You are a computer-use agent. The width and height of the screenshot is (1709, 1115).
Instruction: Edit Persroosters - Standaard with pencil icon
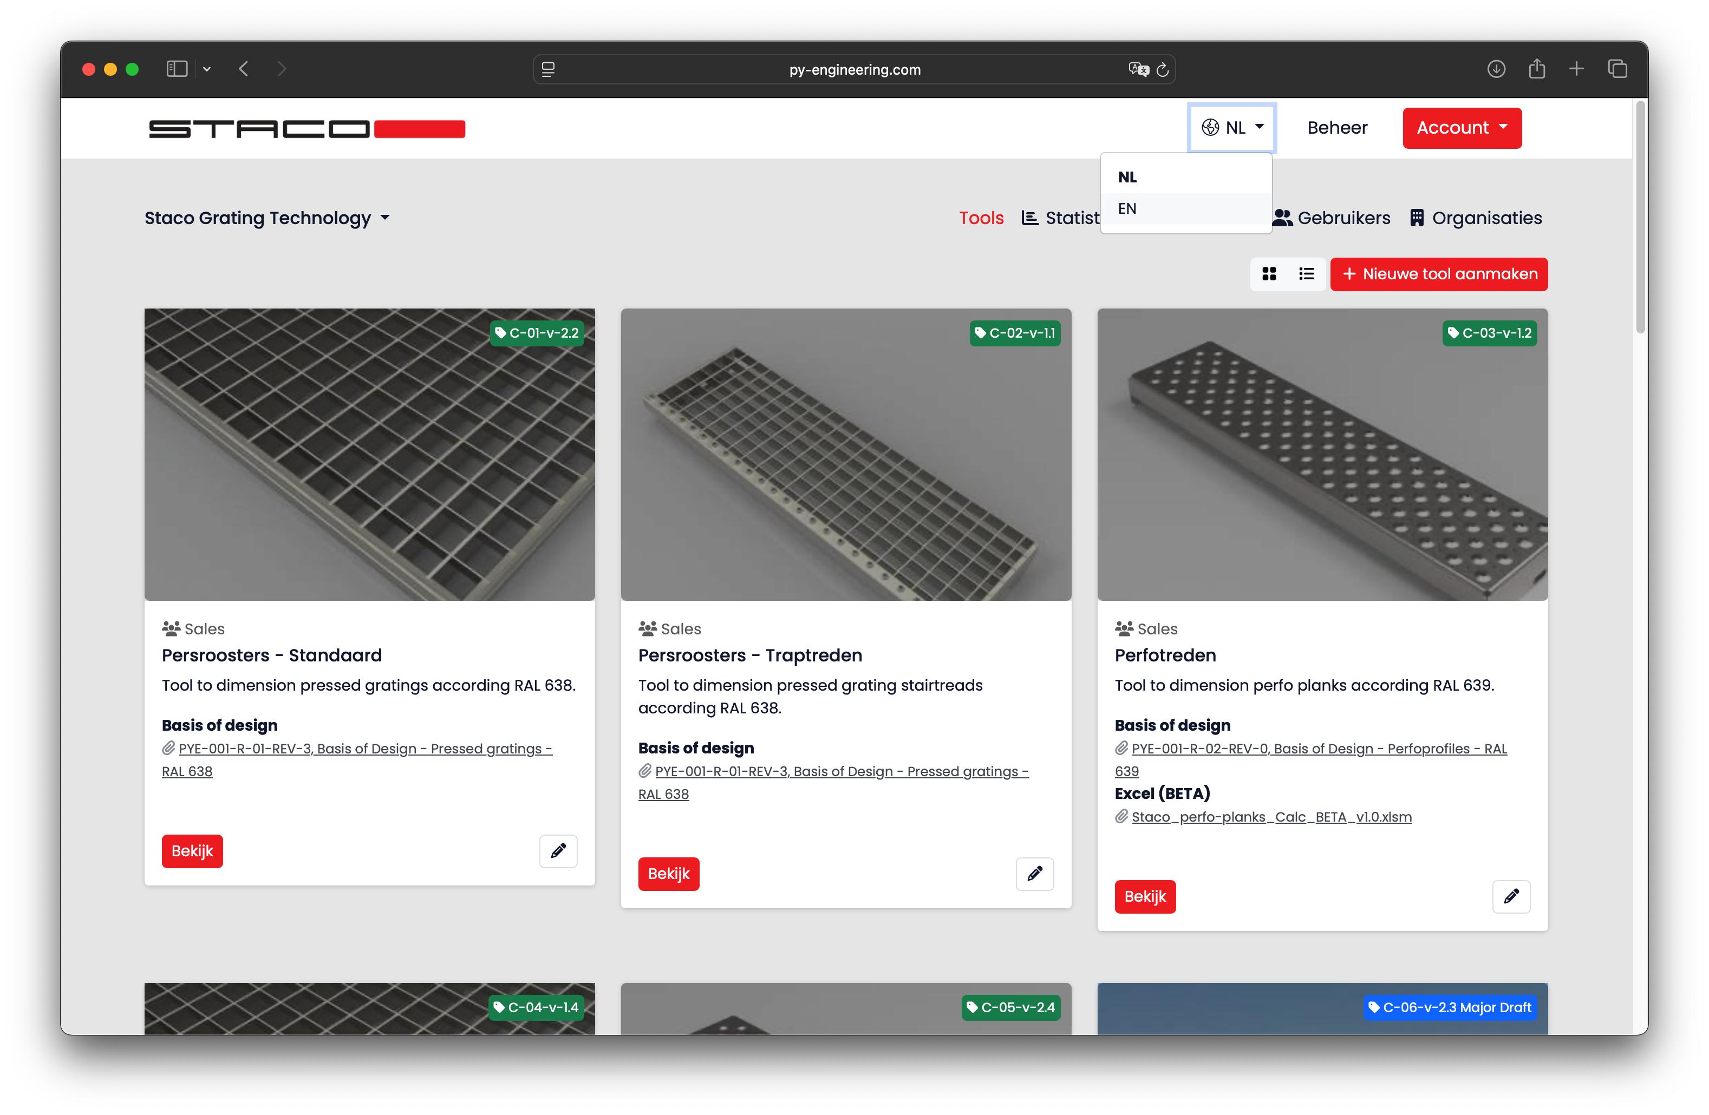[x=558, y=851]
